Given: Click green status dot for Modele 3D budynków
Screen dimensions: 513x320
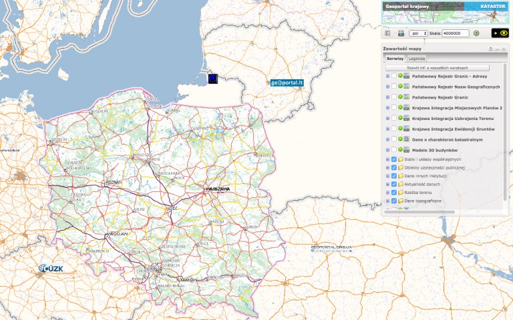Looking at the screenshot, I should pos(400,151).
